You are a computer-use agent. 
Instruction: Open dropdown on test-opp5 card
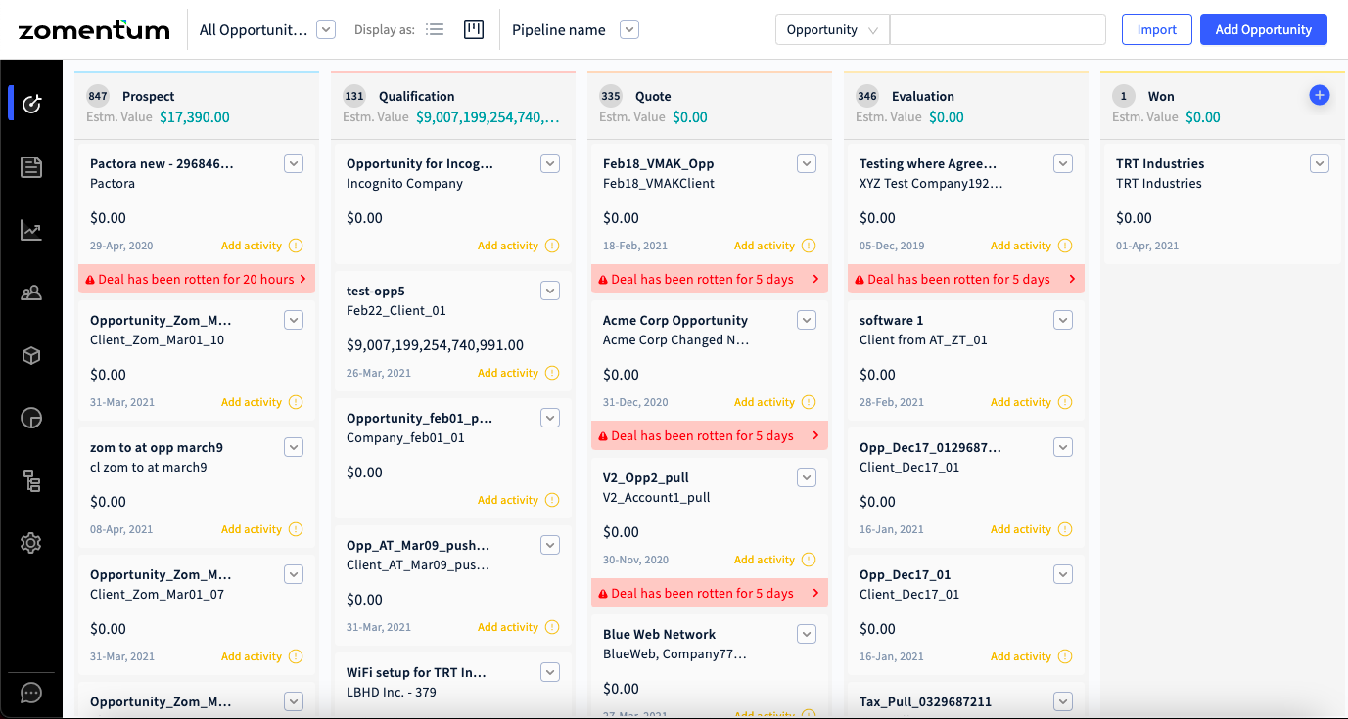(550, 291)
